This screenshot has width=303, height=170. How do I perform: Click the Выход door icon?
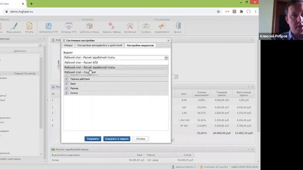pyautogui.click(x=178, y=26)
